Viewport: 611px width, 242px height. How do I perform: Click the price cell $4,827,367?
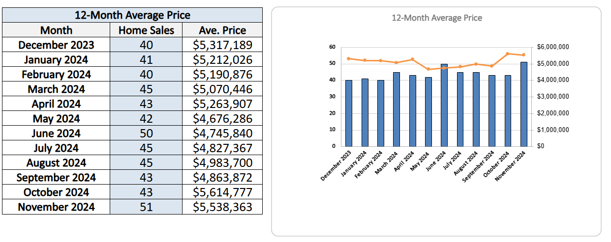(222, 148)
